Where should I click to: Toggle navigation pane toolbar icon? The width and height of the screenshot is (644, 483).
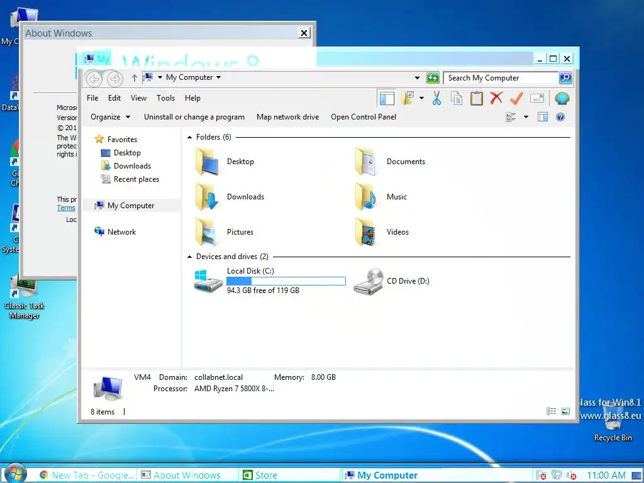tap(387, 98)
